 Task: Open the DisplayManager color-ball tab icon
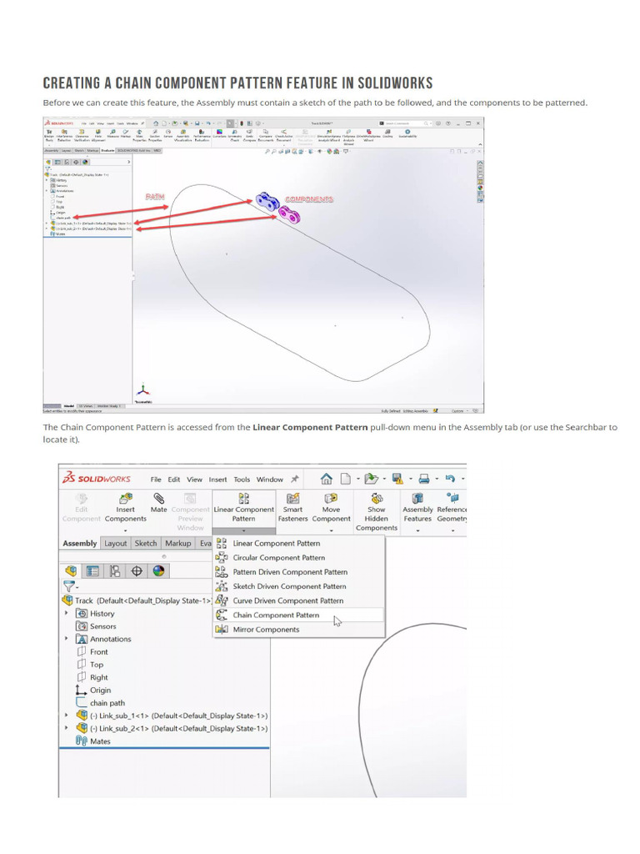158,570
